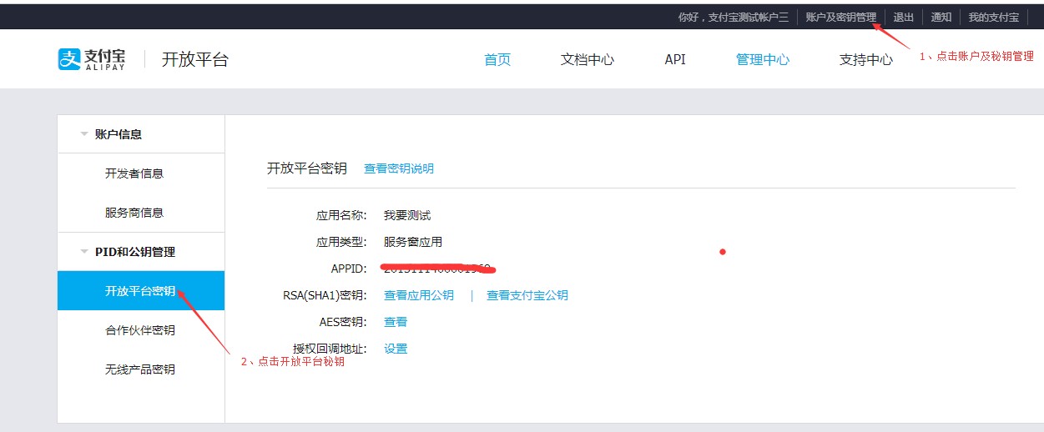Click the 应用名称 label

[x=341, y=215]
